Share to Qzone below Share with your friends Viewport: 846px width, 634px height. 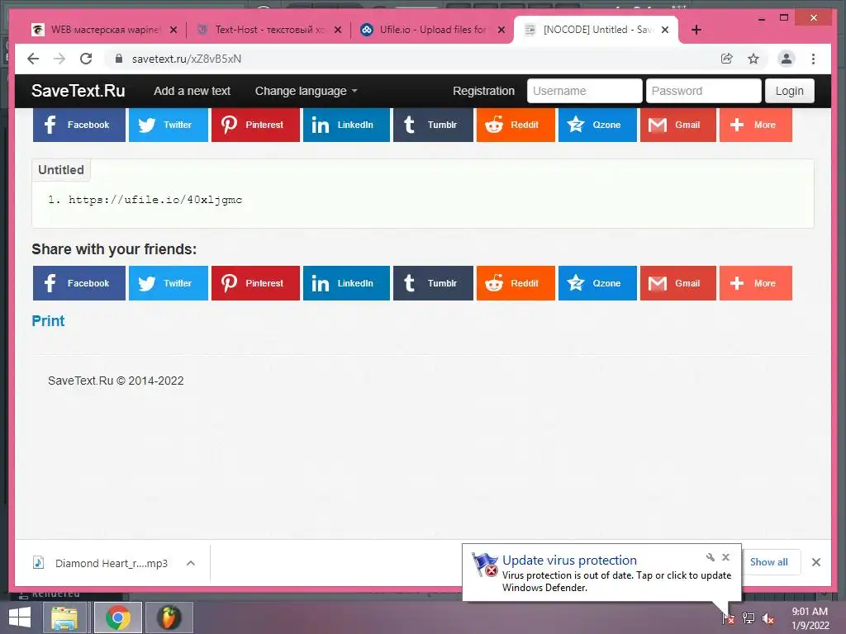click(597, 283)
